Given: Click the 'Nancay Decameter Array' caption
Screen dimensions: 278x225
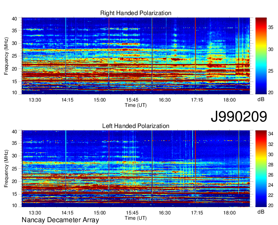Looking at the screenshot, I should tap(60, 220).
